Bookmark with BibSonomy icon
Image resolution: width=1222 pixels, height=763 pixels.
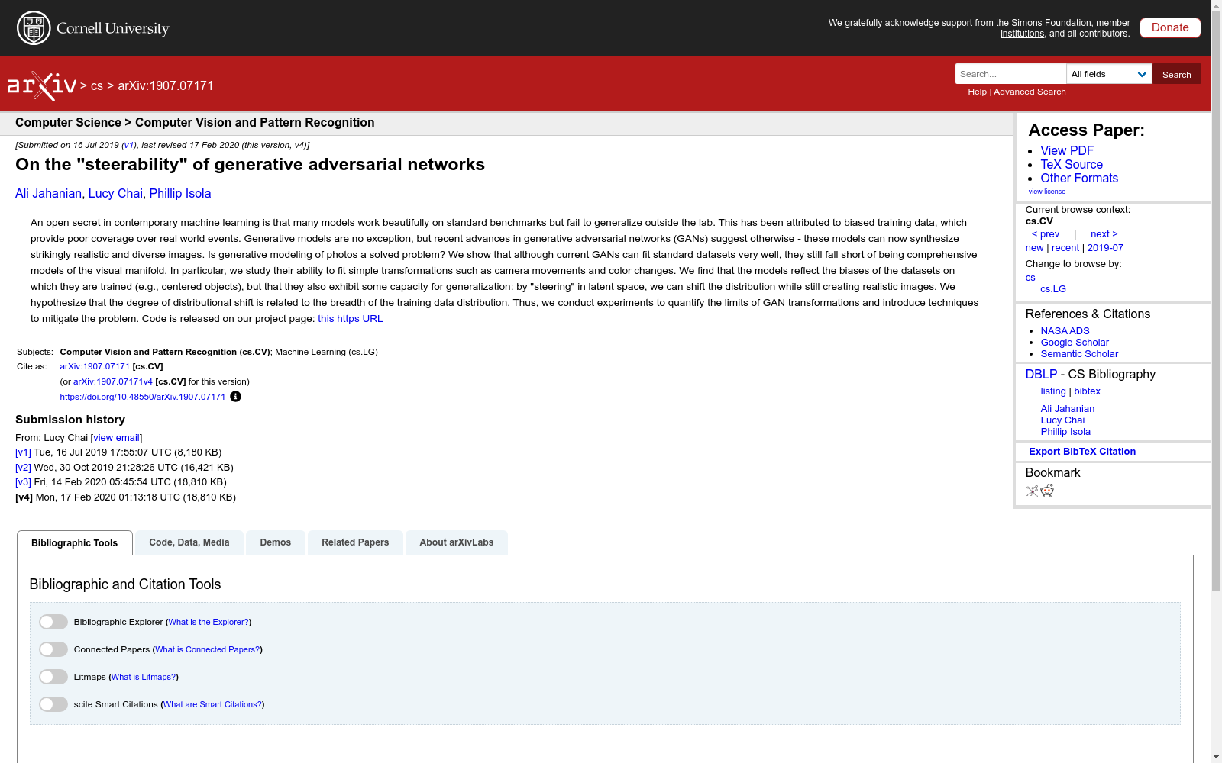point(1032,491)
